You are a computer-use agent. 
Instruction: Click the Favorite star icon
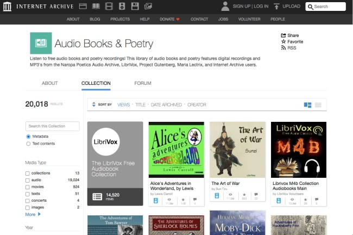coord(283,41)
